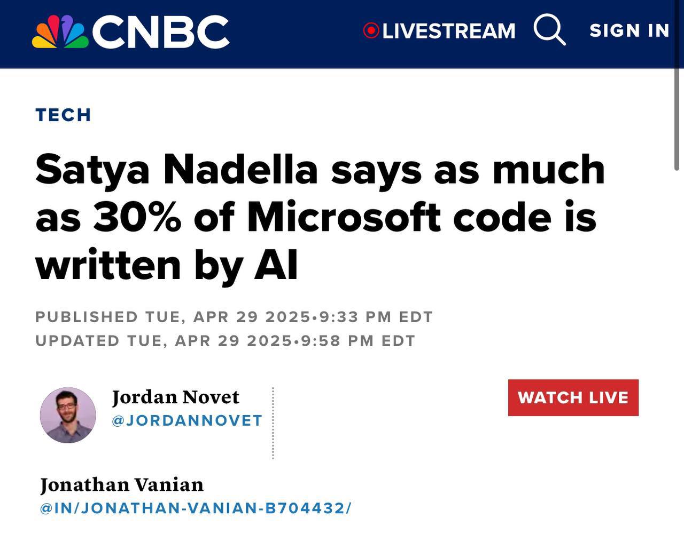The height and width of the screenshot is (550, 684).
Task: Open the @JORDANNOVET handle link
Action: [187, 420]
